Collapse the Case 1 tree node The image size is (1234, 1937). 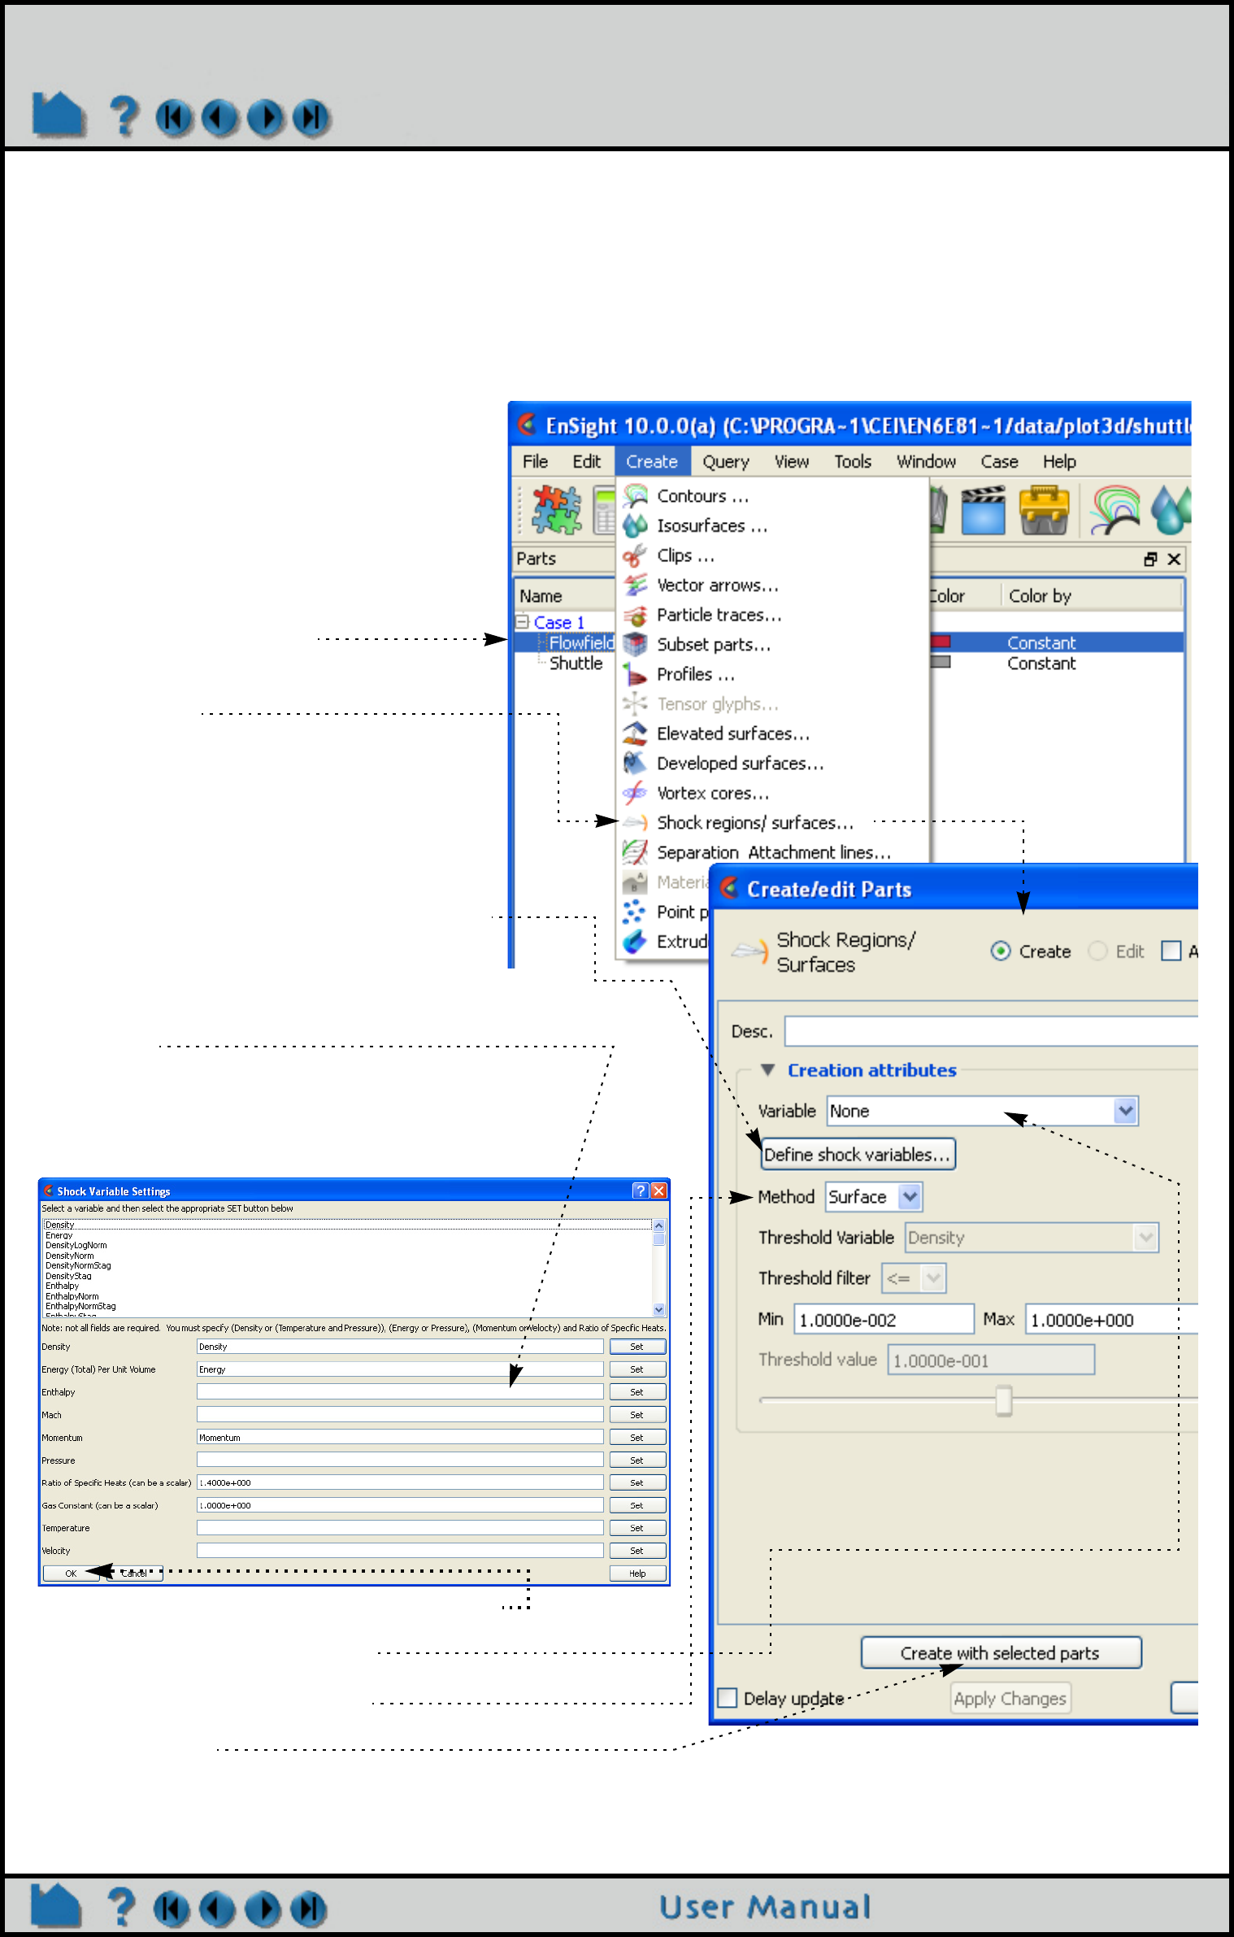point(522,622)
